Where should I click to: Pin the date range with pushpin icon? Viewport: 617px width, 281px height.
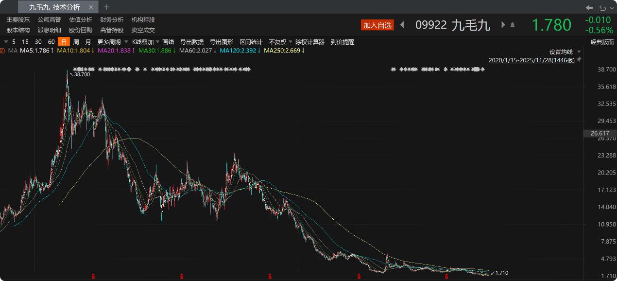[579, 60]
